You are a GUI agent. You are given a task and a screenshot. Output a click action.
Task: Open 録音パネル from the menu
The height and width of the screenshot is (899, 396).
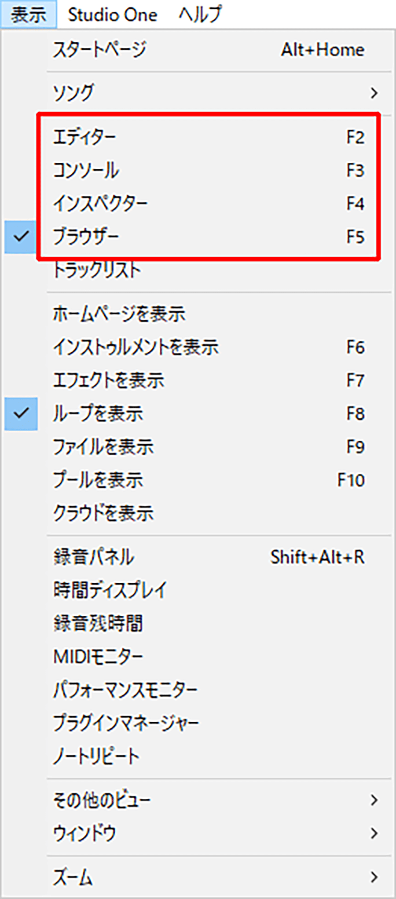[x=198, y=557]
